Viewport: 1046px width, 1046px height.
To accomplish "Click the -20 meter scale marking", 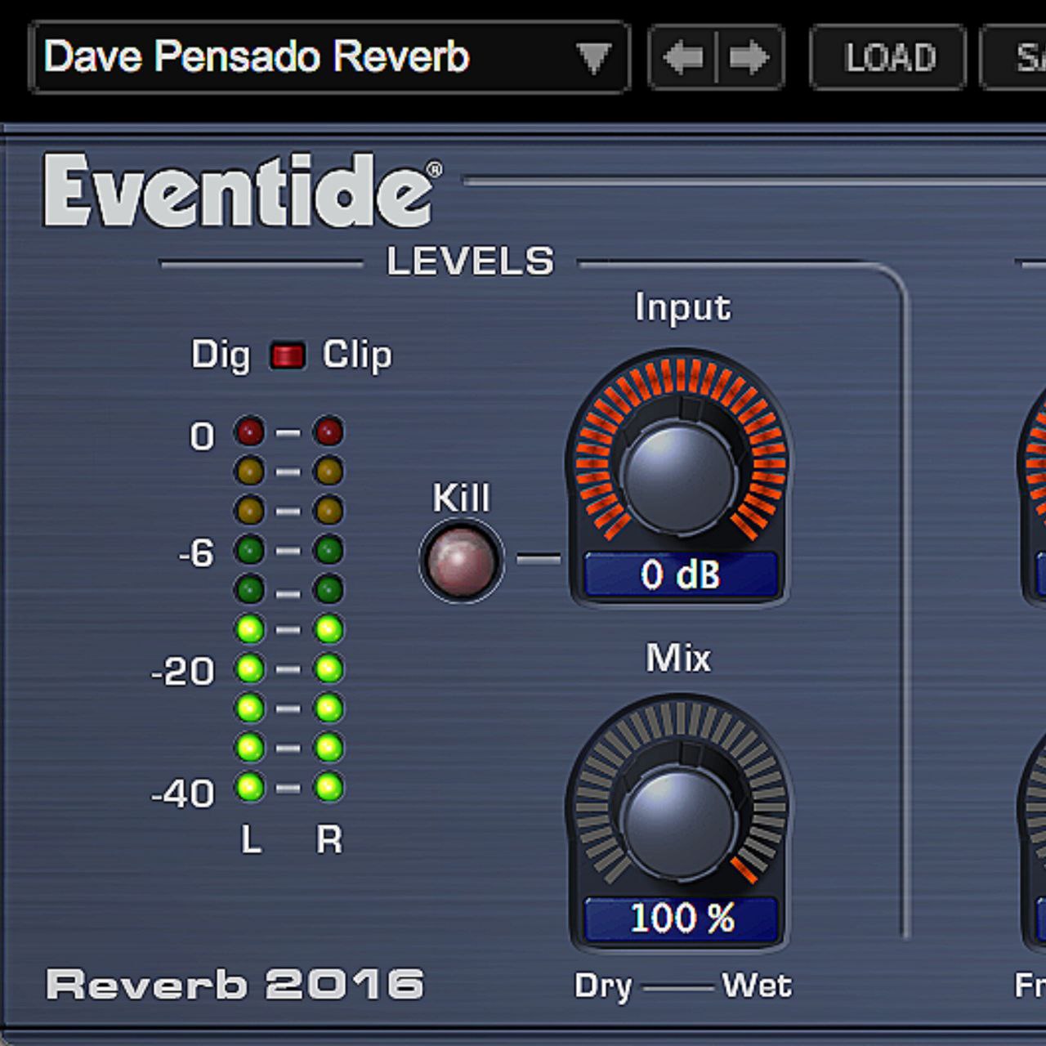I will click(183, 672).
